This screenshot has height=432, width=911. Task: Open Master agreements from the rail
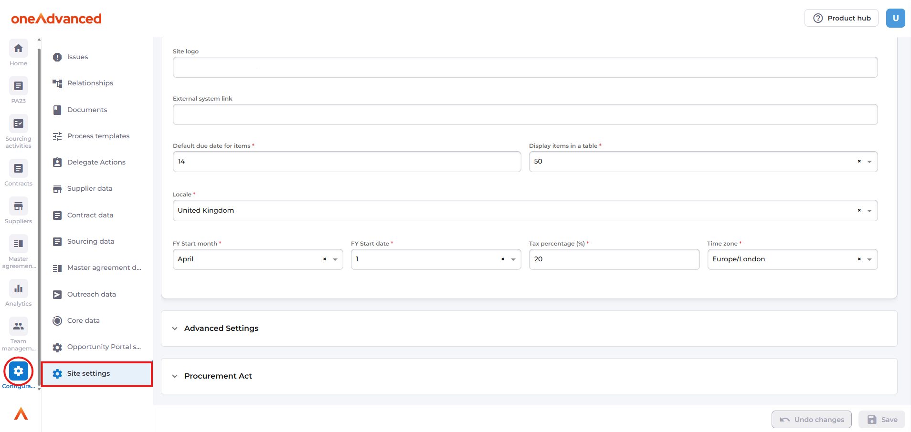click(x=18, y=244)
